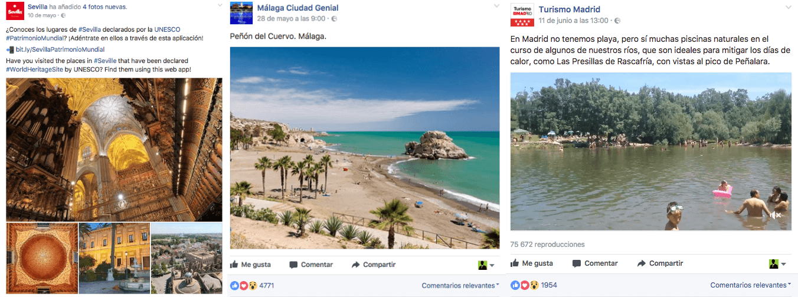This screenshot has width=798, height=297.
Task: Open the Turismo Madrid profile logo
Action: (x=522, y=15)
